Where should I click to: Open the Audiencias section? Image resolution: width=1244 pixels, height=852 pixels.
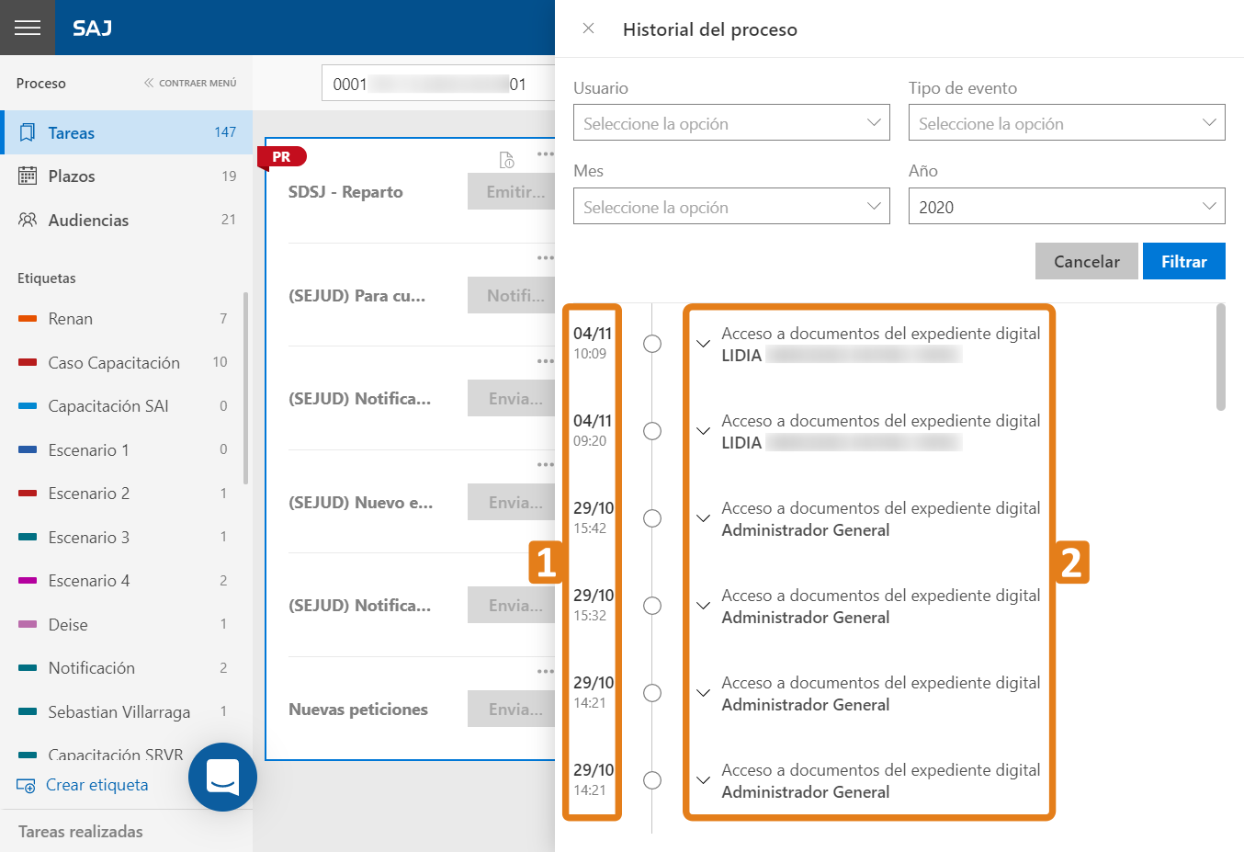[126, 220]
